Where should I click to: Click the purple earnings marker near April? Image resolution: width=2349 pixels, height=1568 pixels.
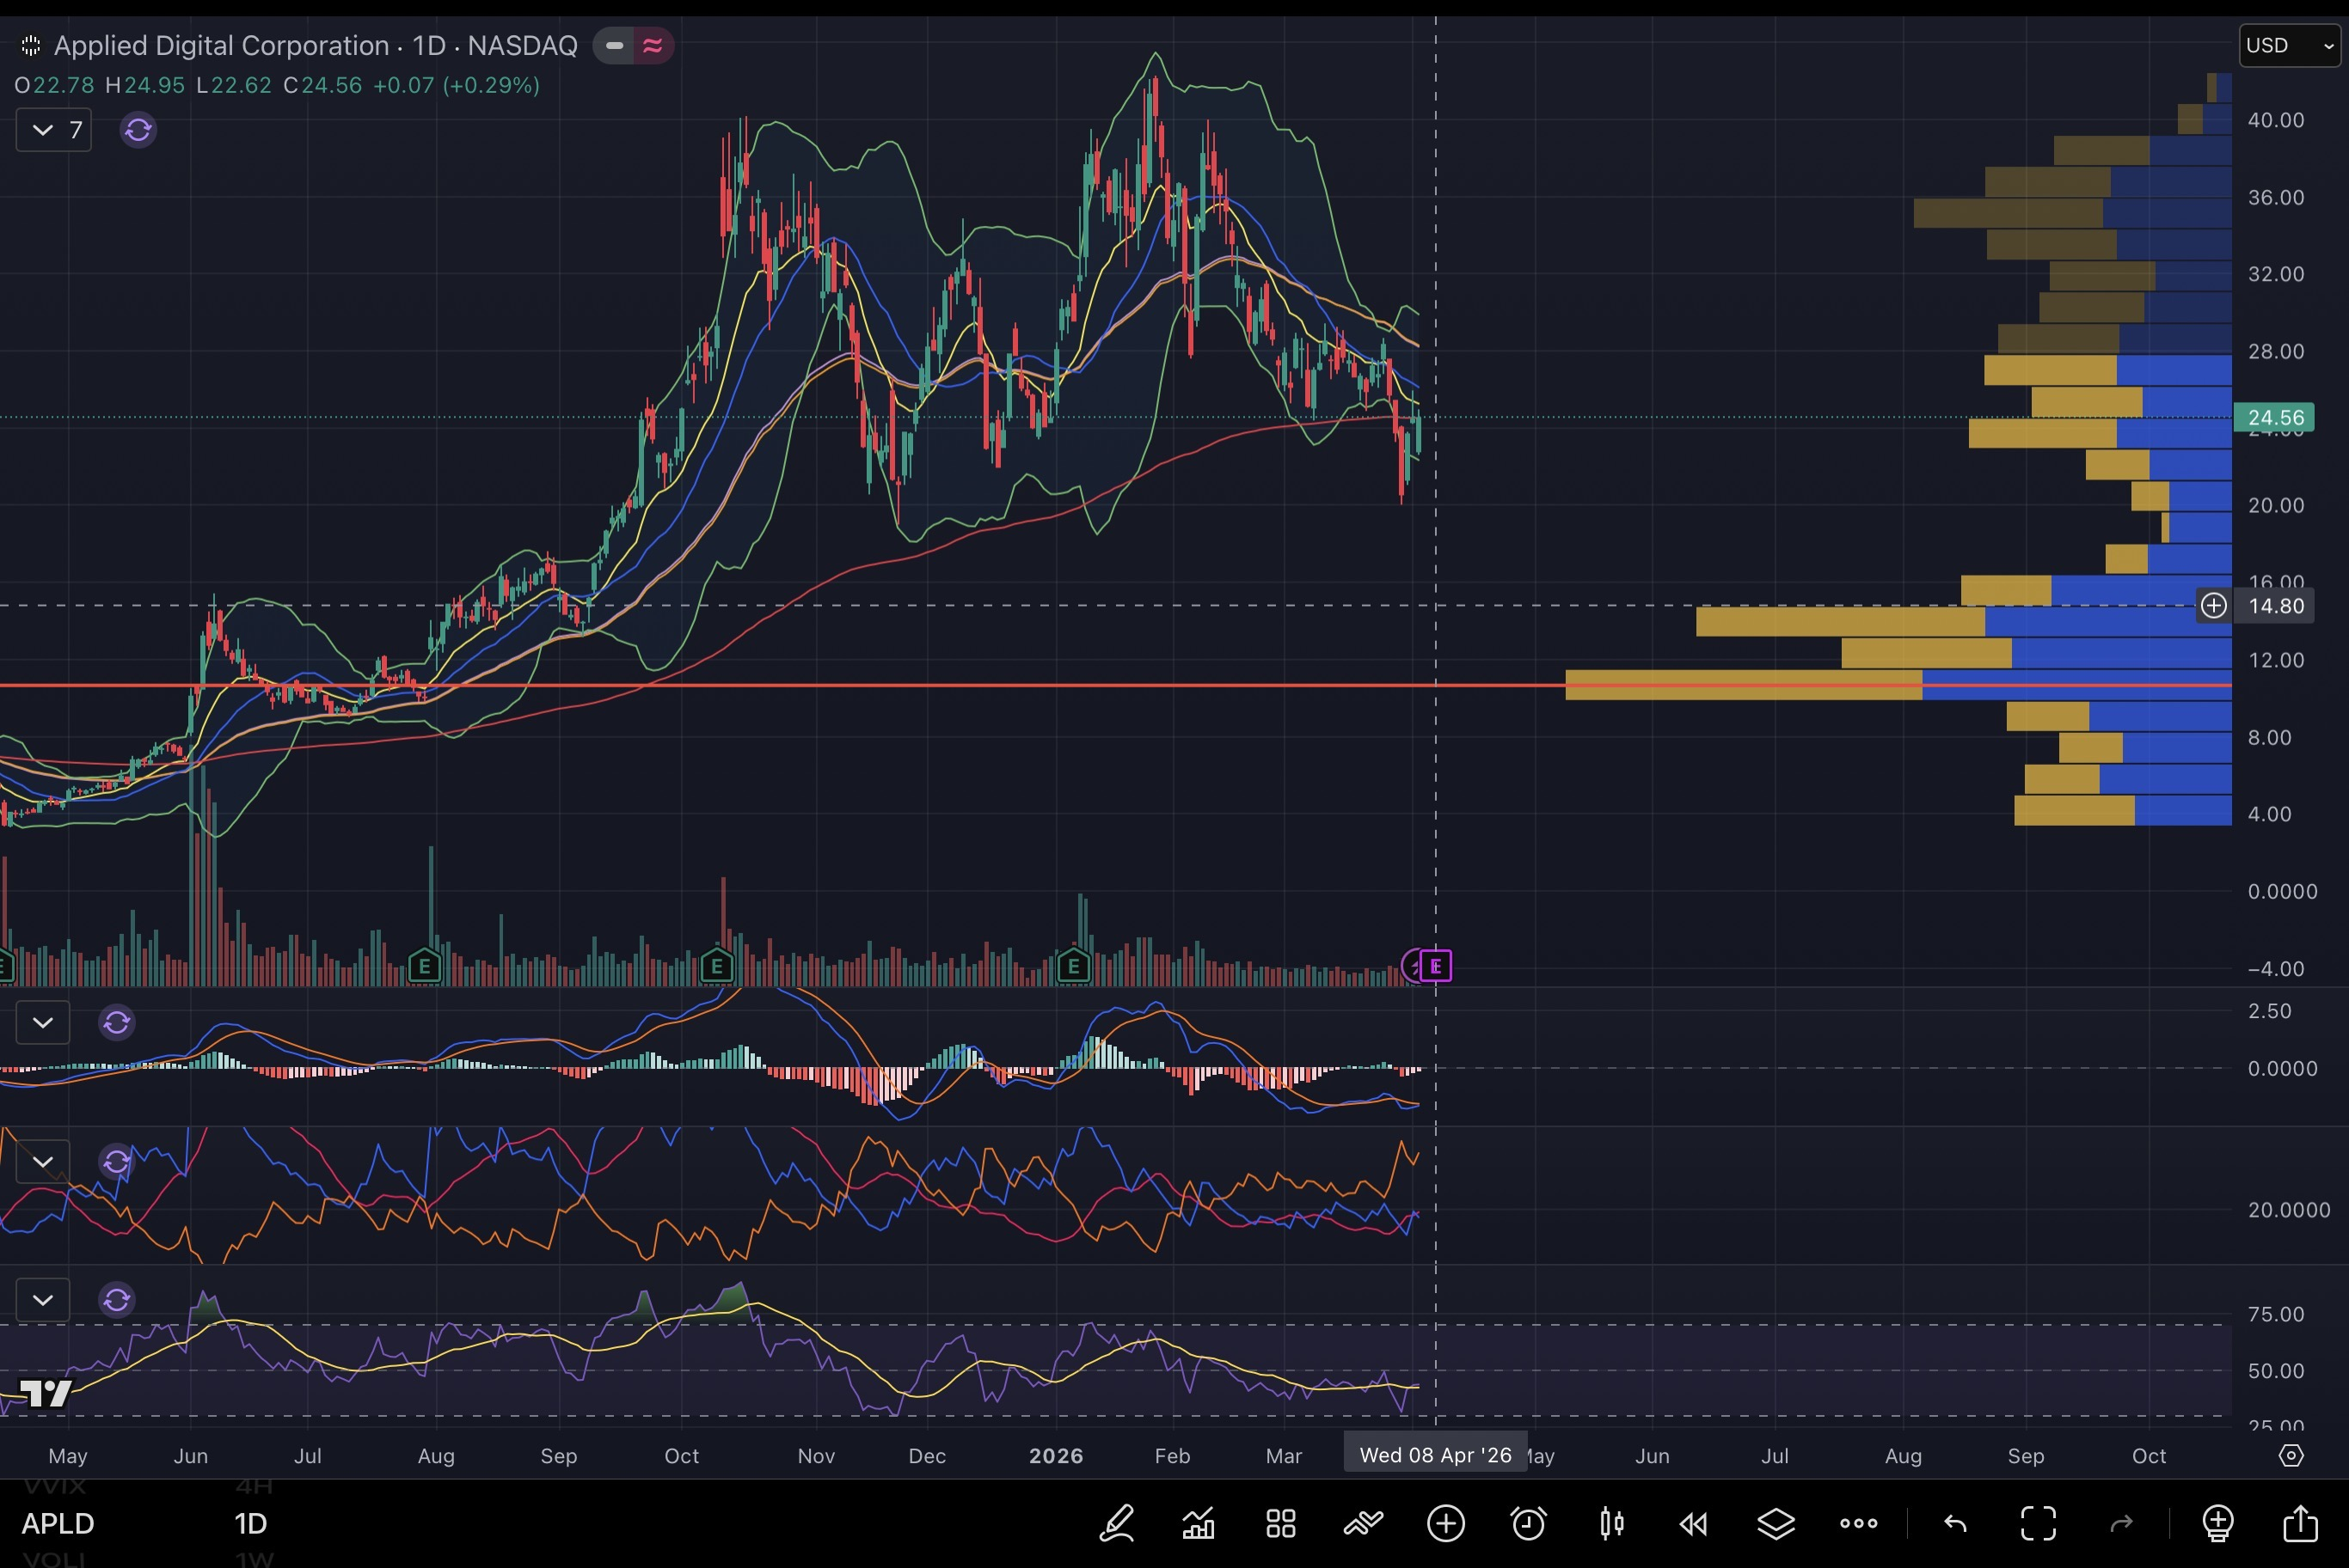(1436, 966)
